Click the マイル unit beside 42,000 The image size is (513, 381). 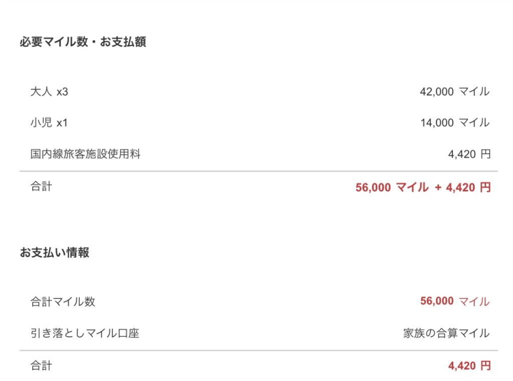[x=474, y=92]
